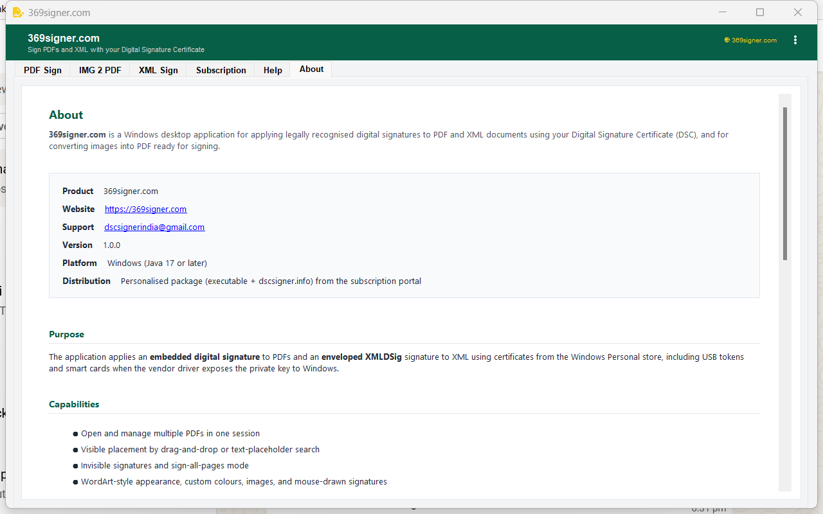Select the About tab
This screenshot has width=823, height=514.
point(311,69)
